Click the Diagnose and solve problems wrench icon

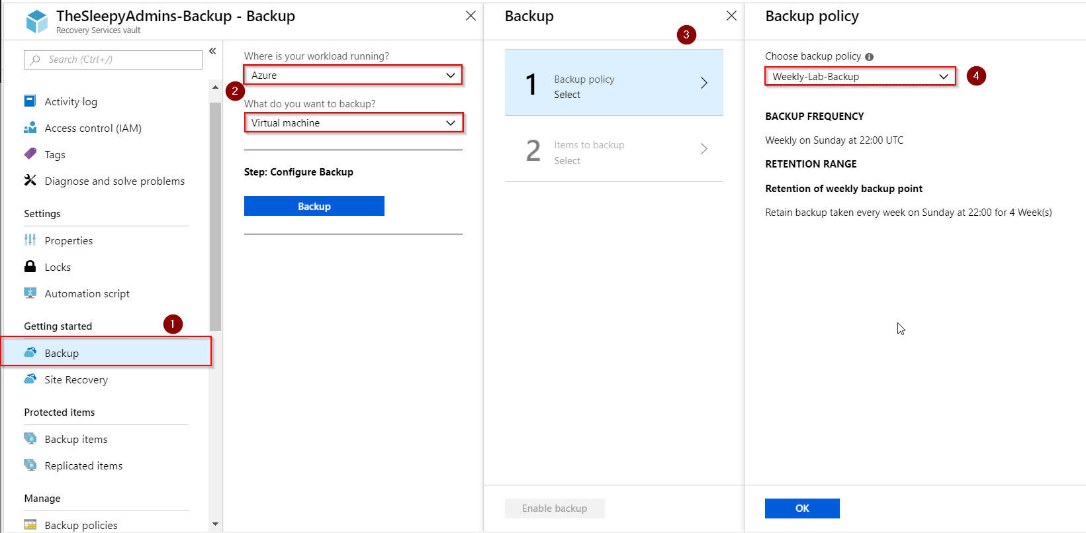click(30, 181)
